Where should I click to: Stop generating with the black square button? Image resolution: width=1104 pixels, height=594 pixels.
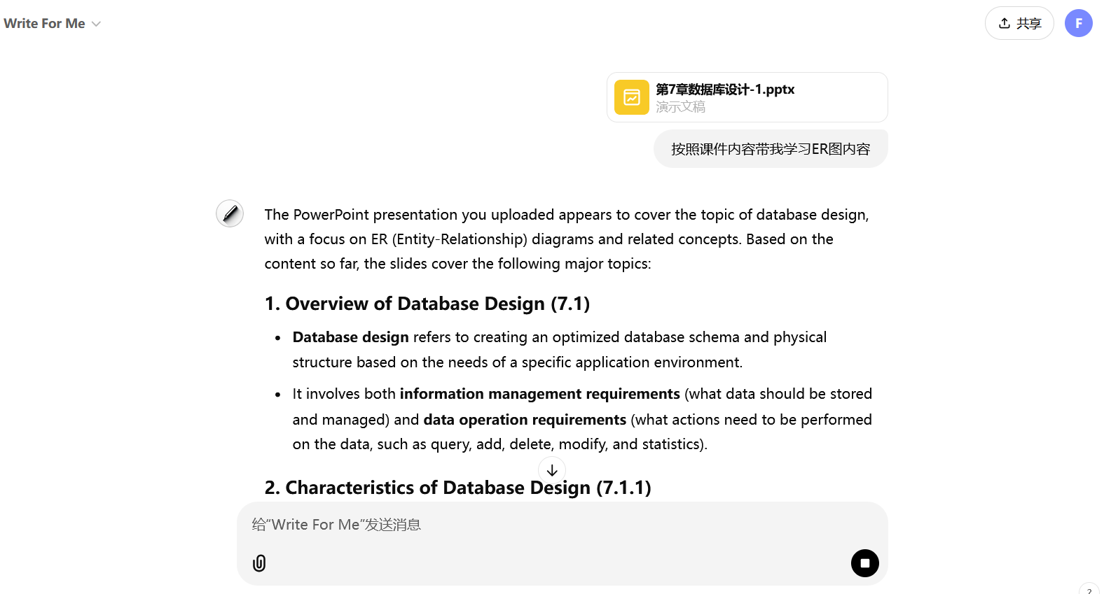point(865,563)
